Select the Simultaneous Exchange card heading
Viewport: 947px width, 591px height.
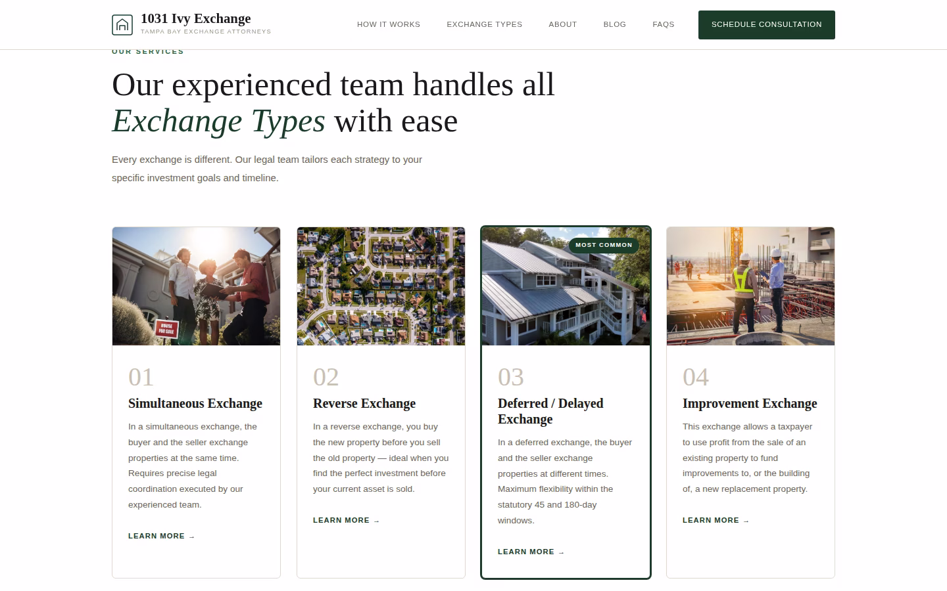195,403
